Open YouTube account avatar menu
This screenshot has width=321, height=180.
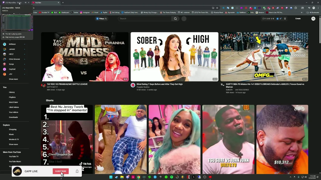point(313,18)
